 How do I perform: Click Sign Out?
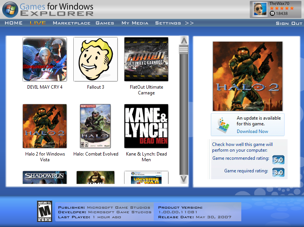click(x=289, y=23)
